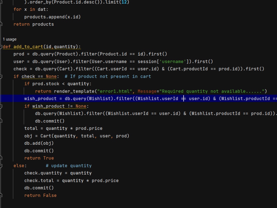Click db.commit() directly below db.add(obj)
This screenshot has height=208, width=277.
click(39, 151)
